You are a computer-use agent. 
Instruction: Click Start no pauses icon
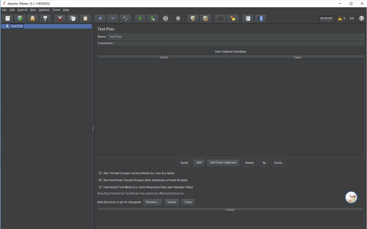pyautogui.click(x=153, y=18)
